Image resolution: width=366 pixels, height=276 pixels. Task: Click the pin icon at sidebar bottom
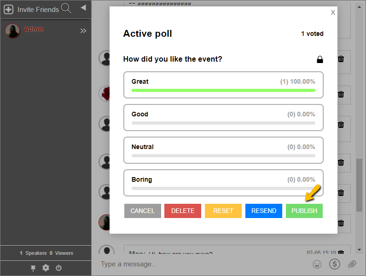pos(33,268)
